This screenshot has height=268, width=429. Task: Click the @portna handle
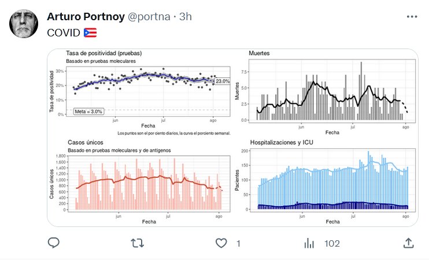[146, 17]
